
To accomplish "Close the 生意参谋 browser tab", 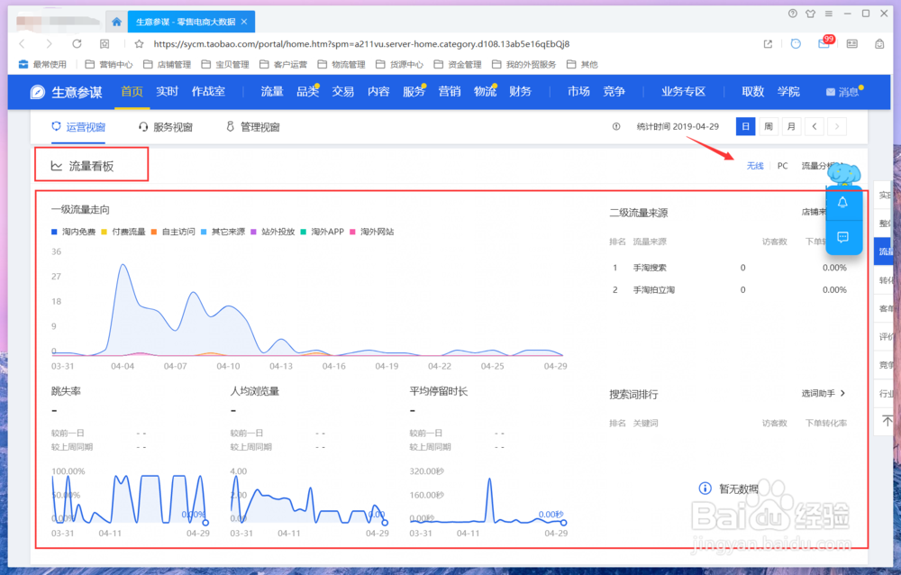I will click(x=244, y=22).
